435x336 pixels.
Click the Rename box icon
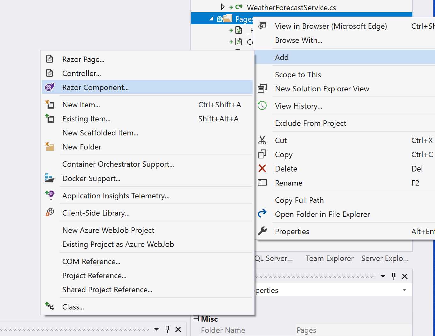pos(262,183)
